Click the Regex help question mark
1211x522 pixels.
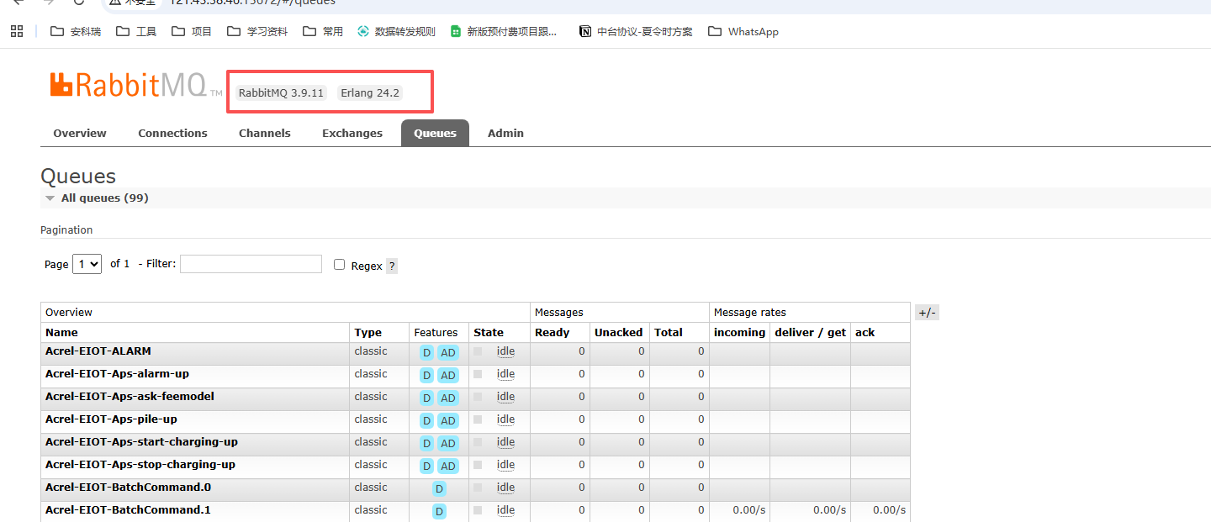point(392,266)
